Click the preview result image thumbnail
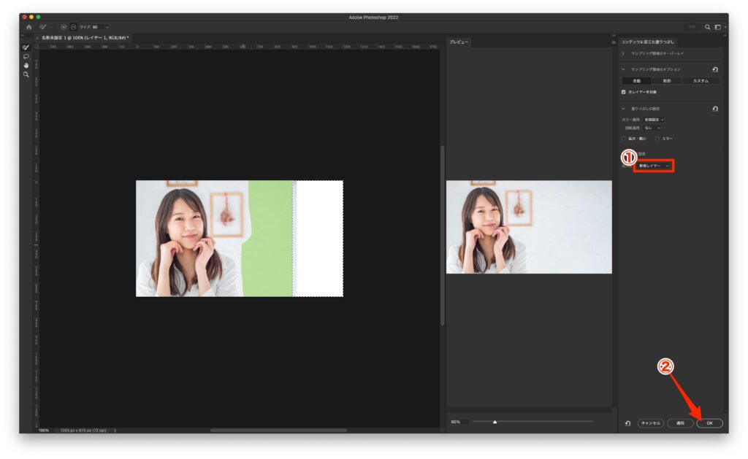Screen dimensions: 748x459 coord(529,227)
